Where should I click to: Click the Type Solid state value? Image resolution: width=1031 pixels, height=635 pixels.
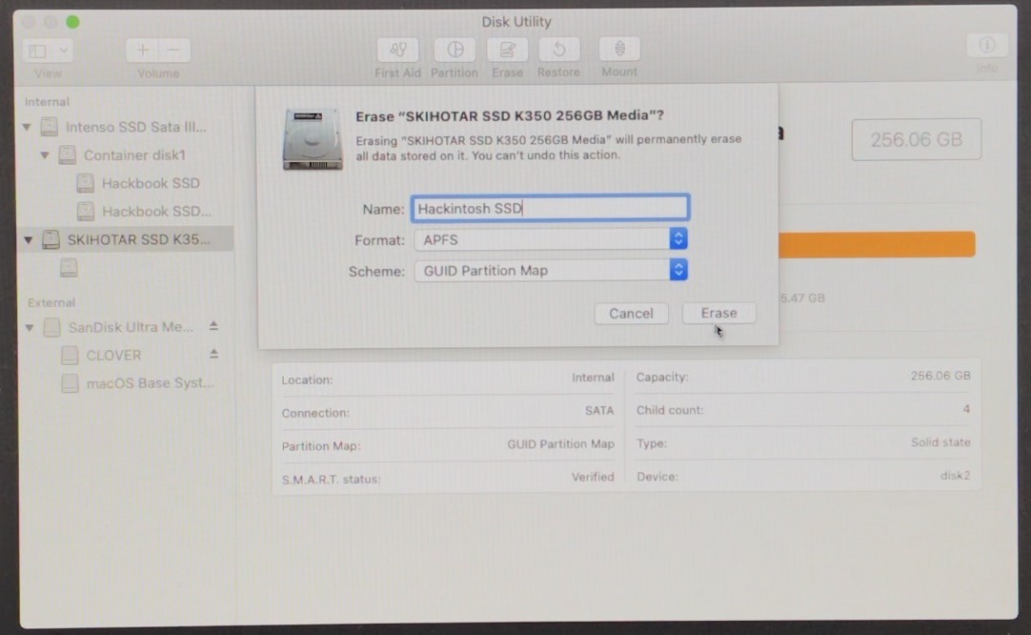pyautogui.click(x=940, y=442)
